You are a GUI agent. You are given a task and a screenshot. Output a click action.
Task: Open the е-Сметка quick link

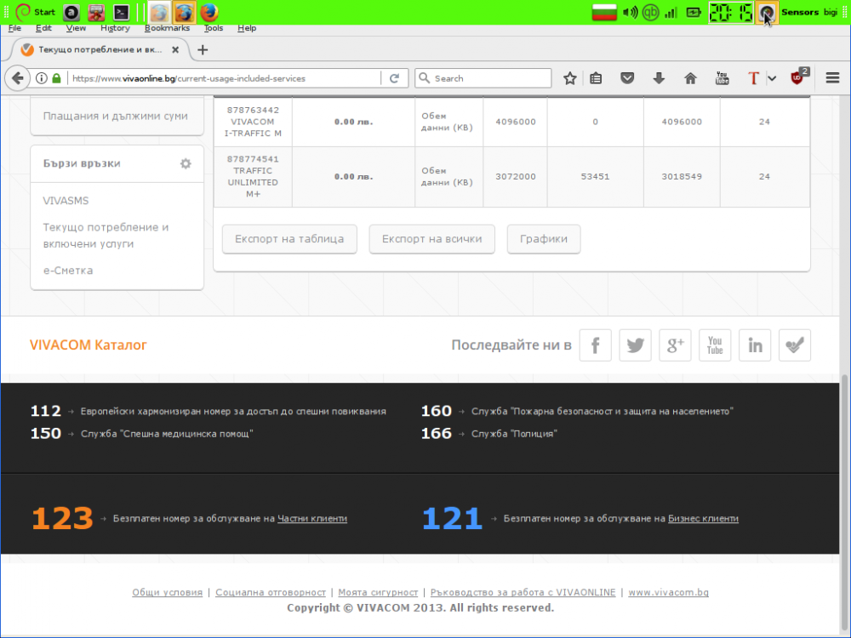click(x=68, y=271)
